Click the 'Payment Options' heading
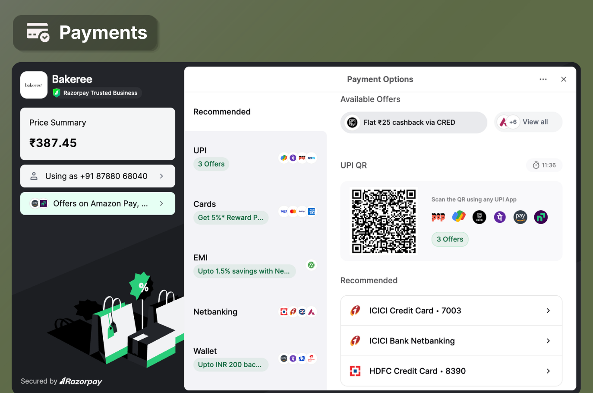The height and width of the screenshot is (393, 593). point(380,79)
